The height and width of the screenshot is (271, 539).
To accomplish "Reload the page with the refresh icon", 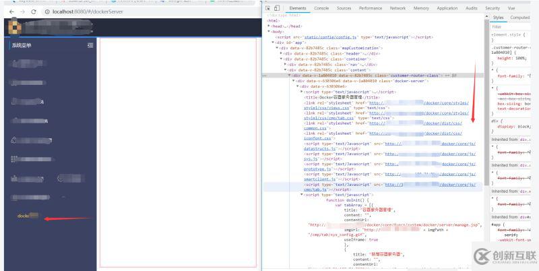I will click(34, 11).
